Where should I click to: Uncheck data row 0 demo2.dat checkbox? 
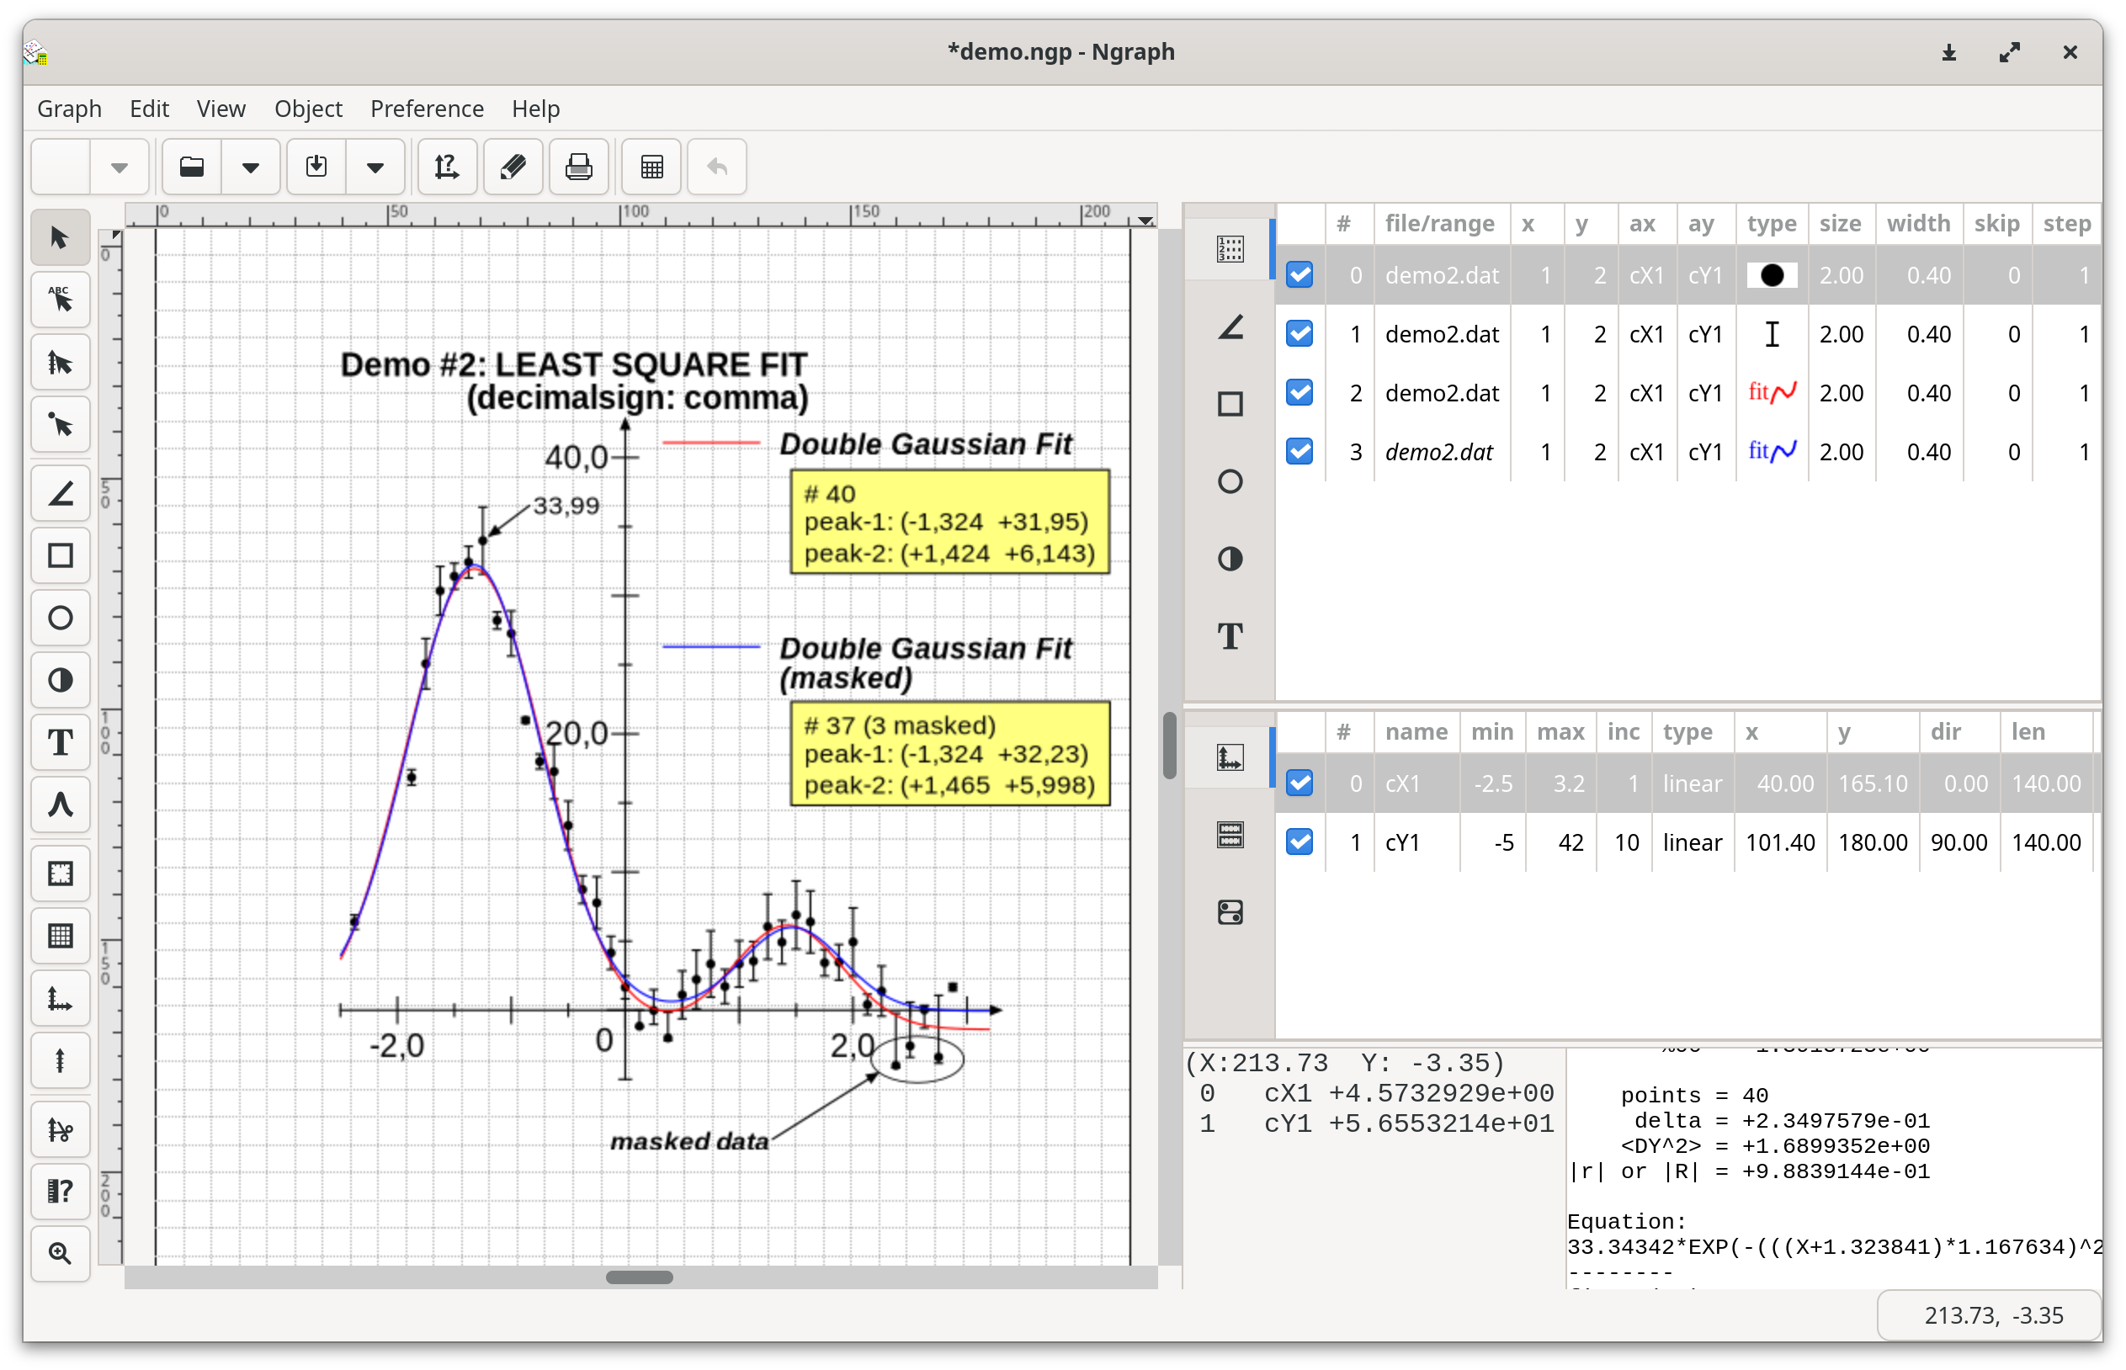tap(1299, 275)
